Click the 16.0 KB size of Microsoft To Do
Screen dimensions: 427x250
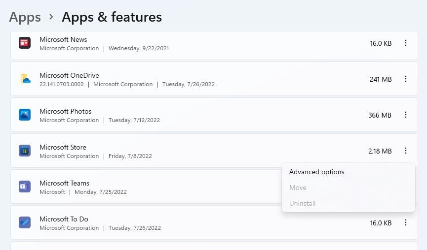coord(381,223)
